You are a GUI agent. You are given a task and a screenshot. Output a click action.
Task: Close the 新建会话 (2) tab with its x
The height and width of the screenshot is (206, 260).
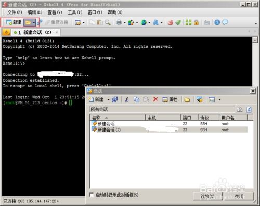57,32
